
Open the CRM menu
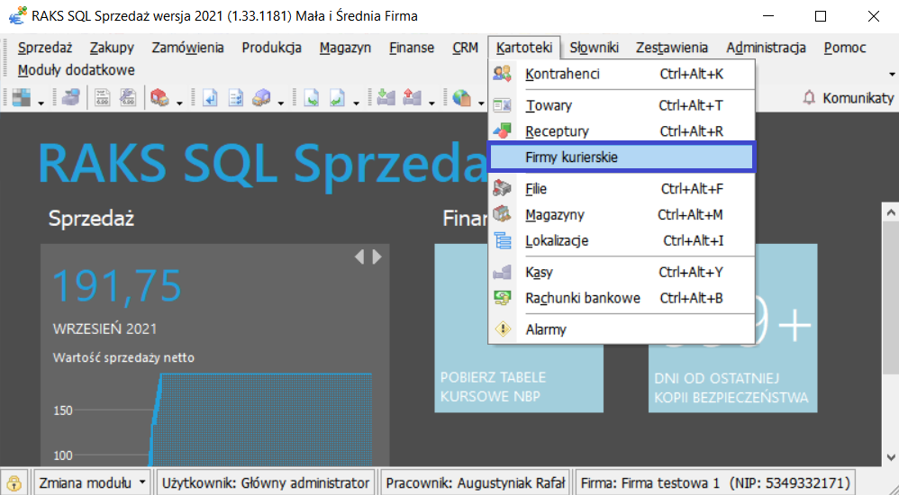tap(465, 48)
